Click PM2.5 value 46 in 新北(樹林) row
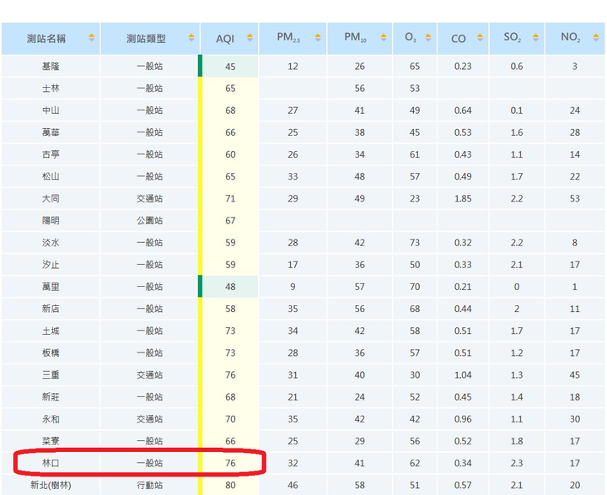The image size is (607, 495). (293, 486)
